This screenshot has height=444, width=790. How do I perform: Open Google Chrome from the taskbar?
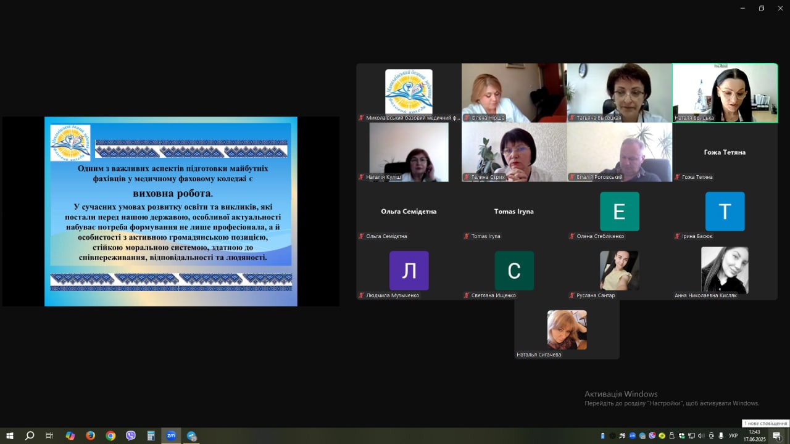(110, 436)
